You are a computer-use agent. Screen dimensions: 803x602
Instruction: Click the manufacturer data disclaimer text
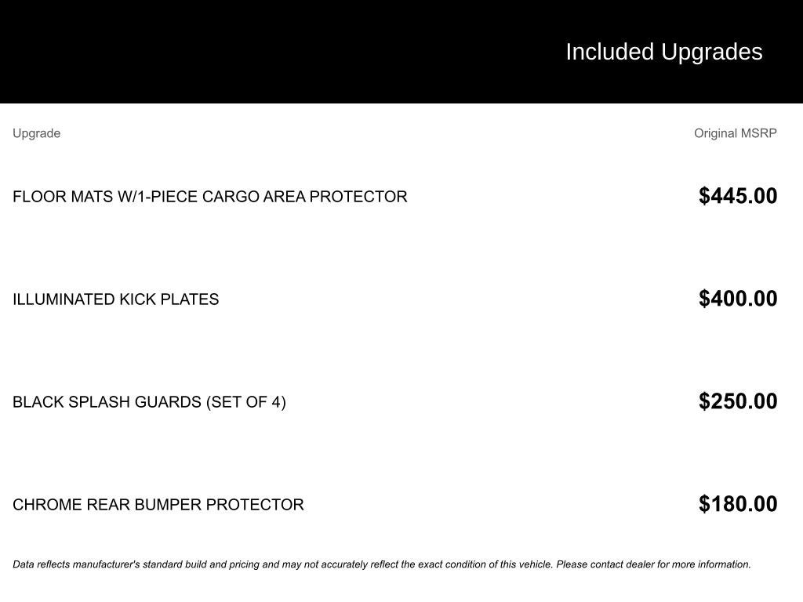(382, 564)
